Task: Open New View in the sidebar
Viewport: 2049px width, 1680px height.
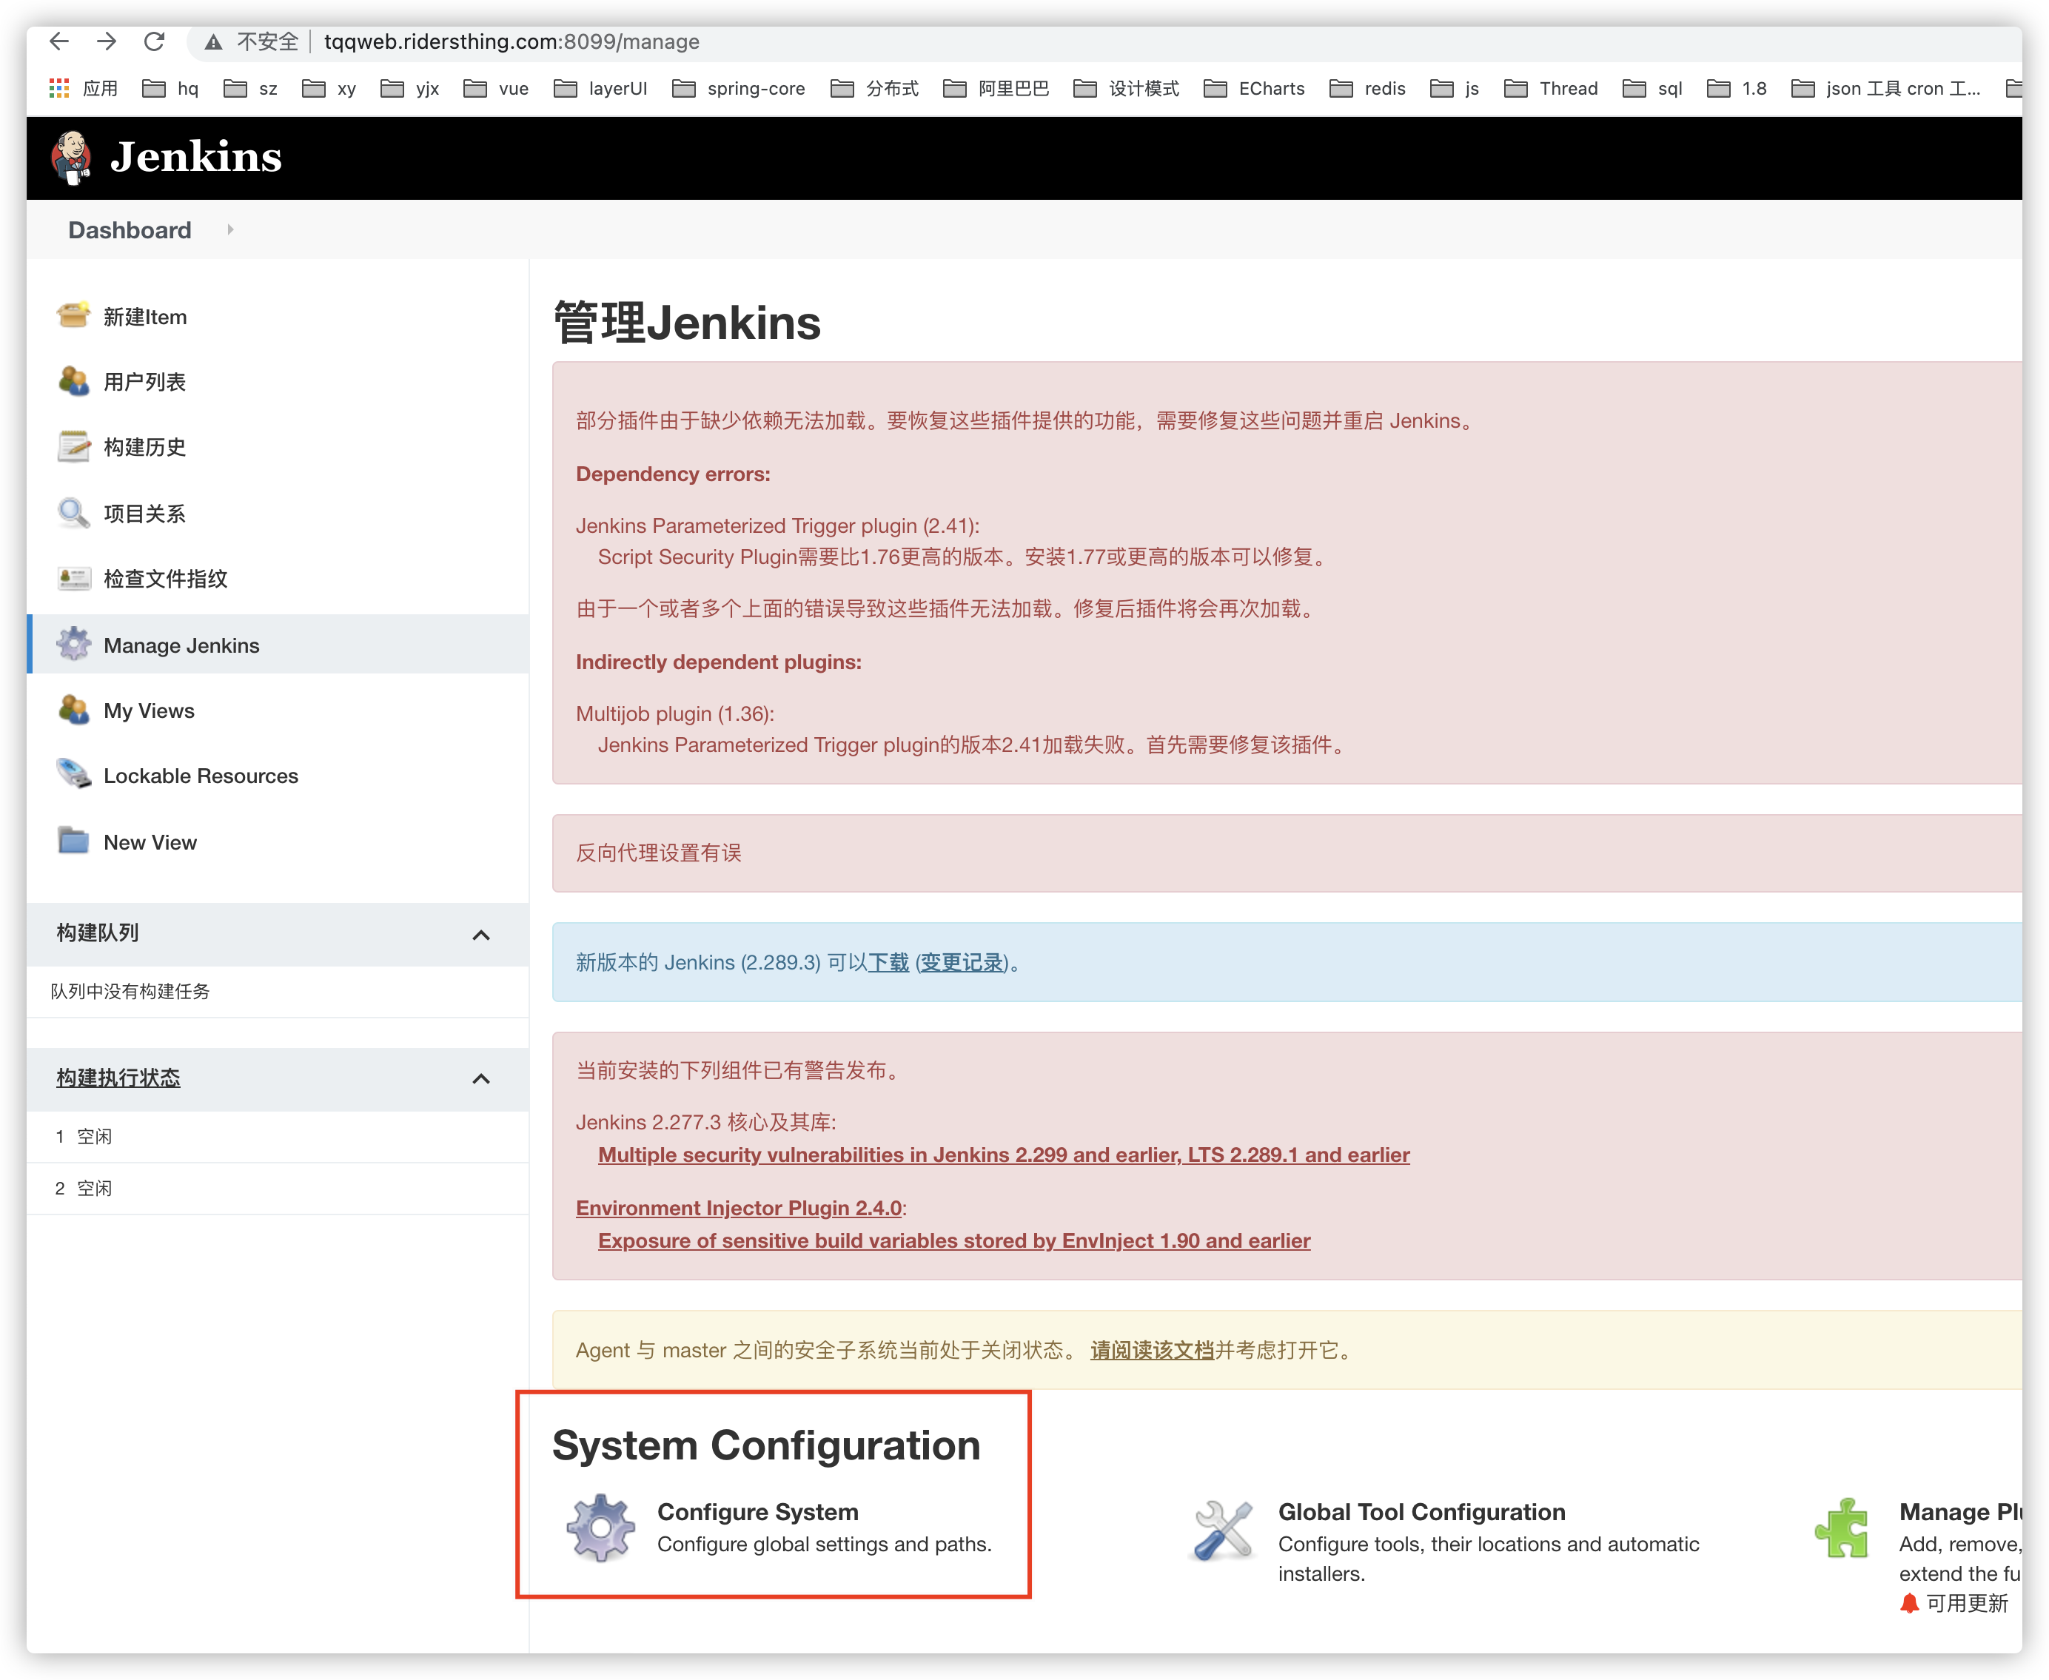Action: tap(150, 842)
